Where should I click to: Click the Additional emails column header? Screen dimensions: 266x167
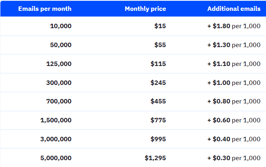(234, 9)
